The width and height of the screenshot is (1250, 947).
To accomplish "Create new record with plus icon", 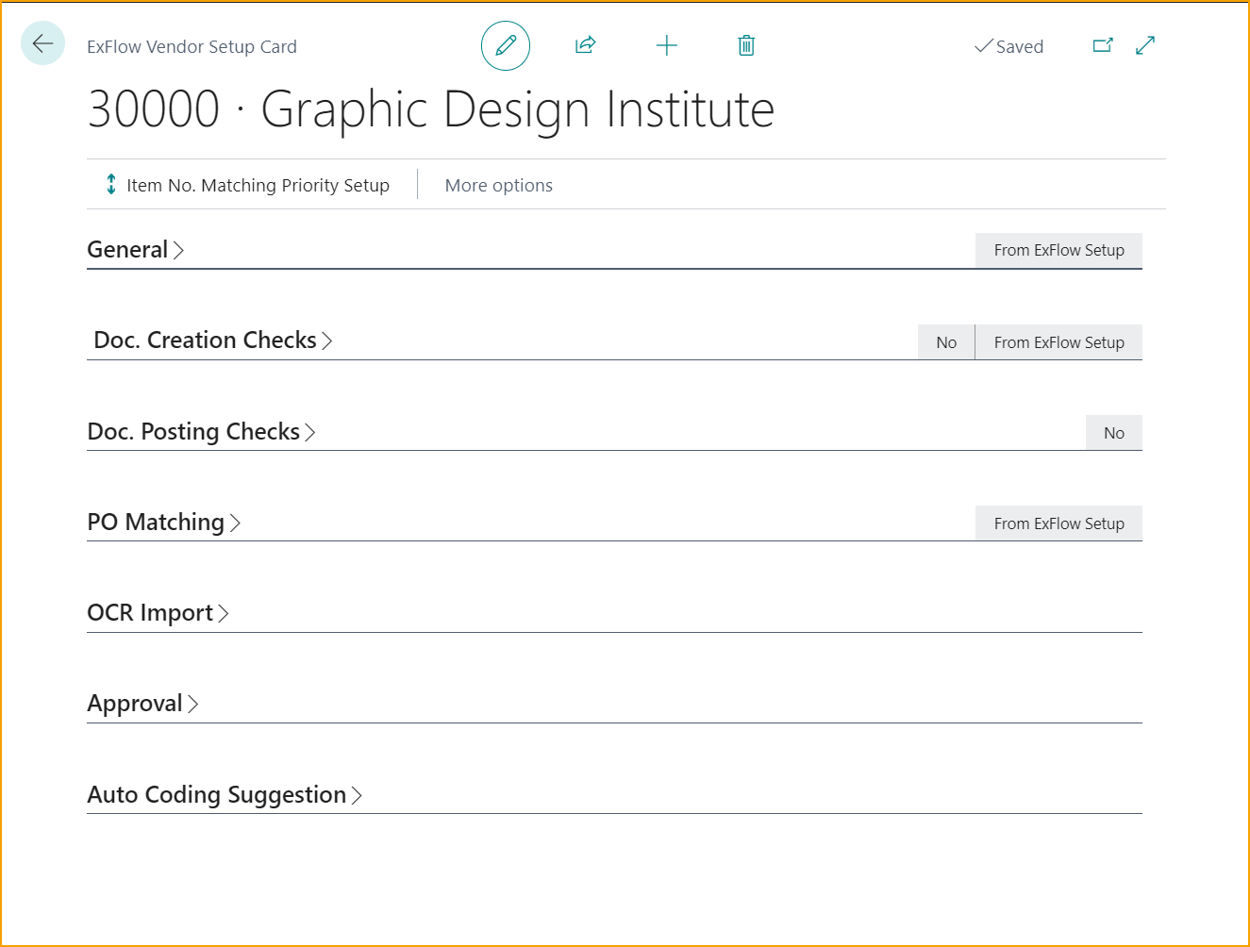I will (667, 45).
